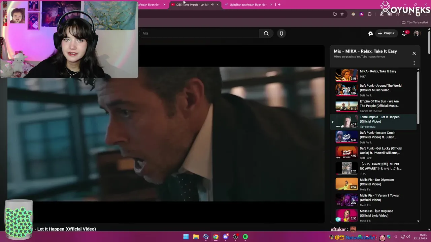Select Melis Fis - Dur Diyemem video
431x242 pixels.
coord(374,184)
